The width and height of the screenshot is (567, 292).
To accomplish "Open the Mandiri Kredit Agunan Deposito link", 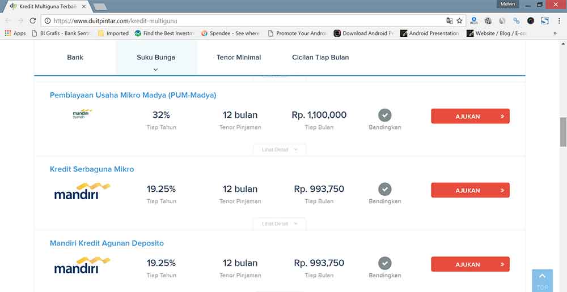I will tap(107, 243).
